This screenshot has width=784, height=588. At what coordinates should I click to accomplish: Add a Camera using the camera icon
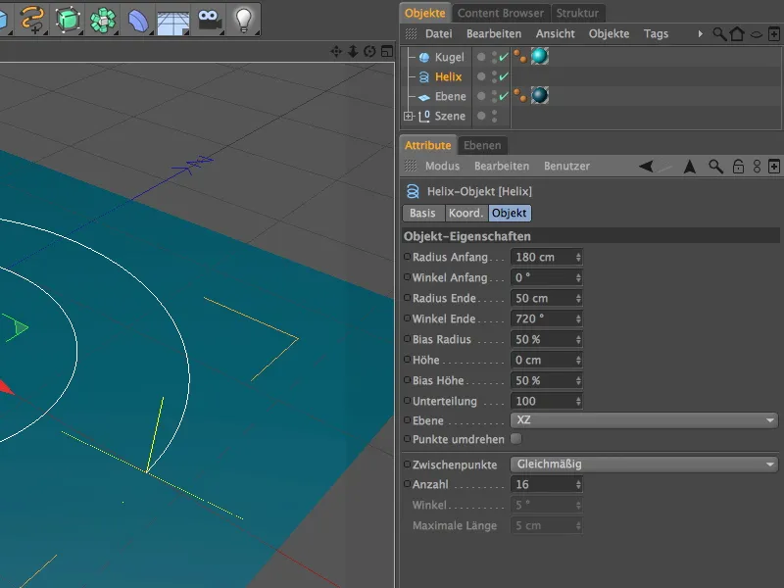pyautogui.click(x=209, y=20)
